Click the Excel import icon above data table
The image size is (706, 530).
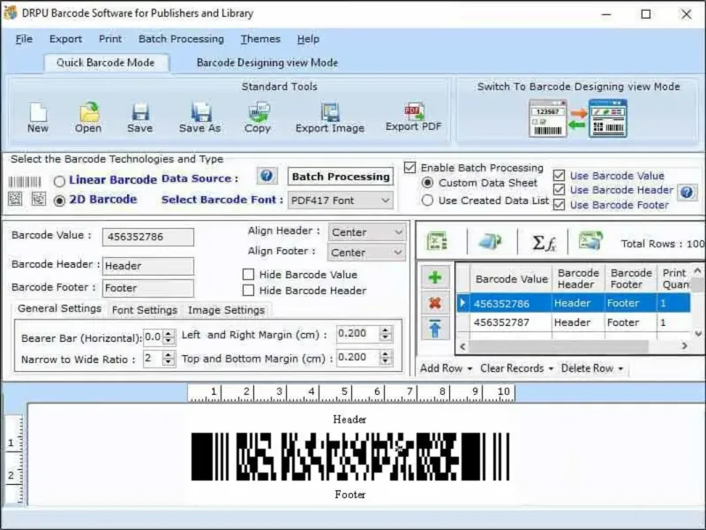(437, 241)
